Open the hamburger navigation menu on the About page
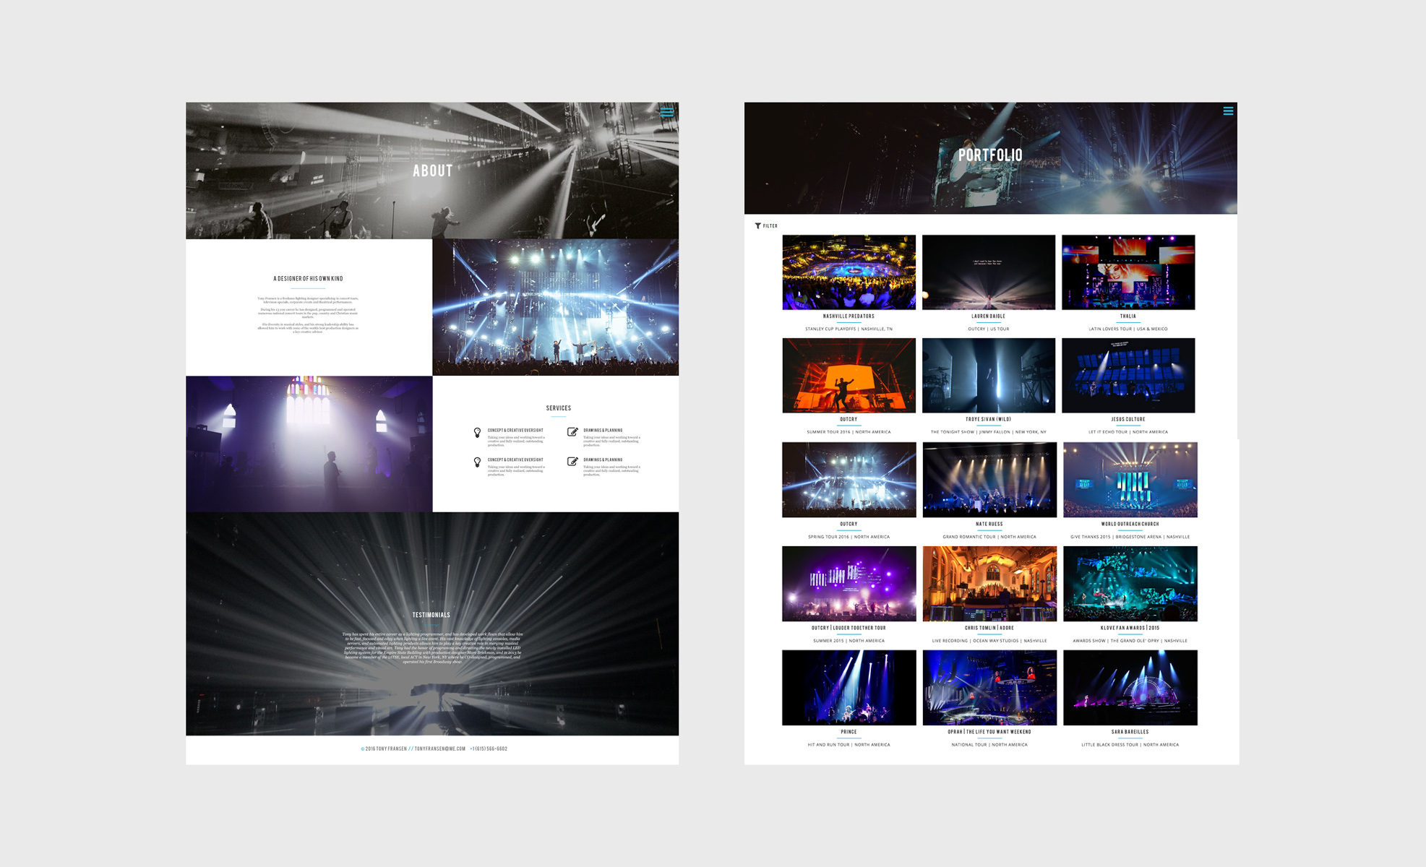 point(666,112)
